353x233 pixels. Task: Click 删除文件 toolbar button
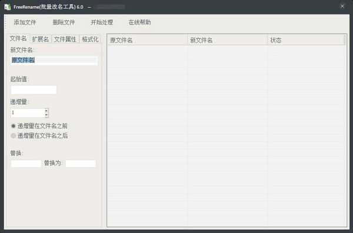[64, 22]
